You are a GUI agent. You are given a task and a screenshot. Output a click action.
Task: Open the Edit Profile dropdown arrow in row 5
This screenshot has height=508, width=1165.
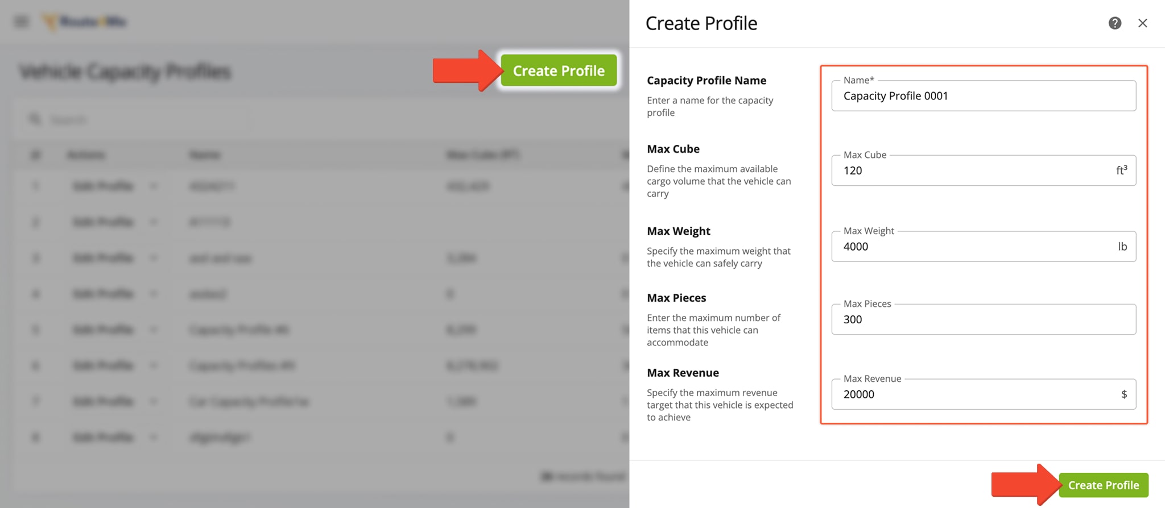point(154,330)
